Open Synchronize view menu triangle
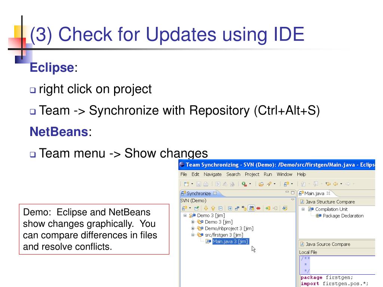The height and width of the screenshot is (287, 383). pyautogui.click(x=292, y=200)
